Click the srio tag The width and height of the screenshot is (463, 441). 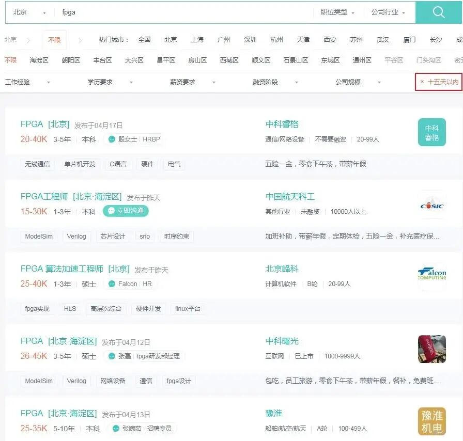[x=145, y=237]
